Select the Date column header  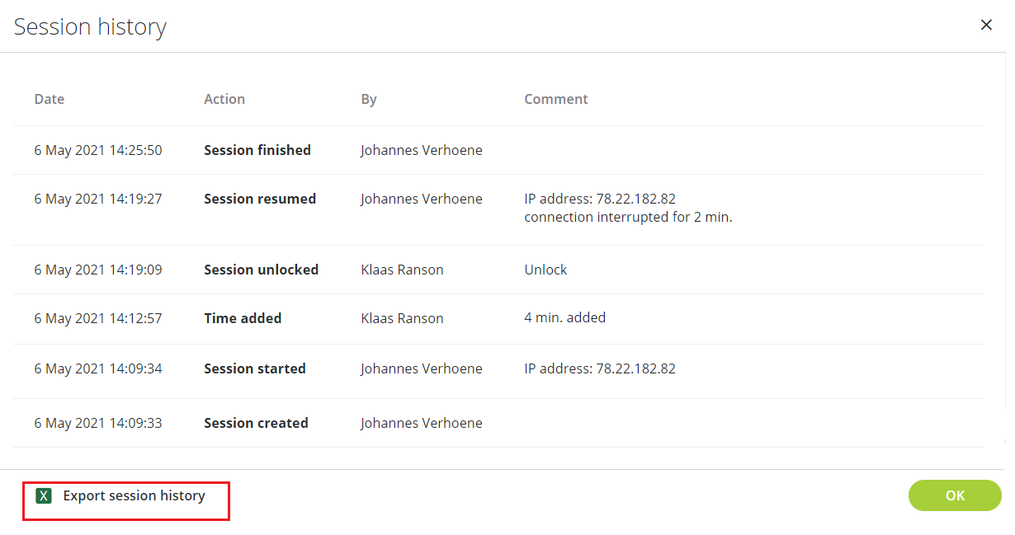50,99
